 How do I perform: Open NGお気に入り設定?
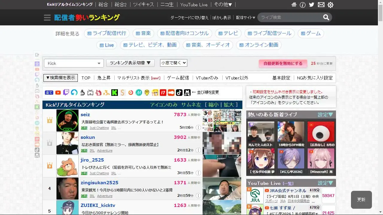click(315, 78)
